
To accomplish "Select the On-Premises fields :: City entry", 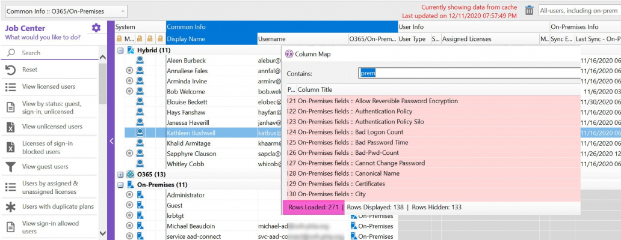I will tap(433, 194).
